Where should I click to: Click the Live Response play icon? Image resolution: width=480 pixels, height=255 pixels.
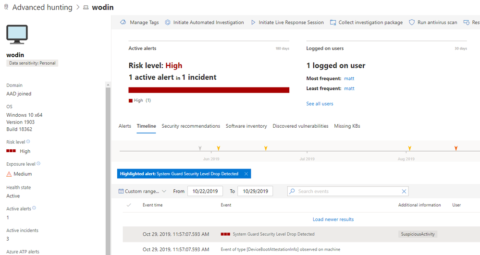tap(253, 23)
